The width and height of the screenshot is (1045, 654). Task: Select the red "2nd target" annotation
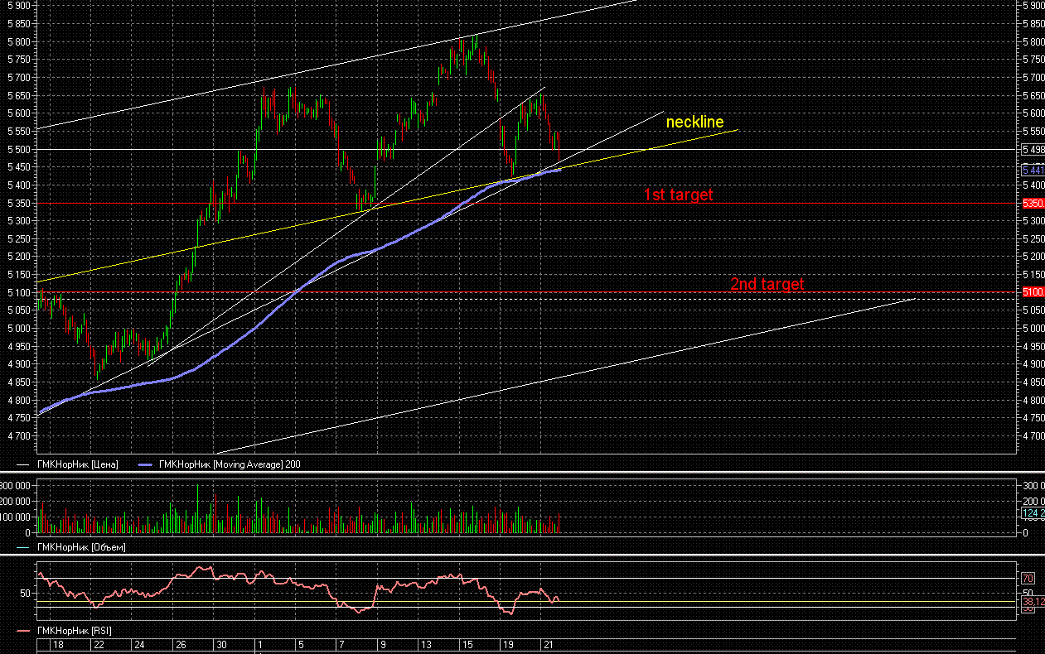767,284
